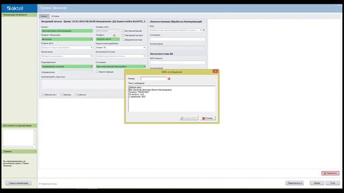Screen dimensions: 344x193
Task: Select the Клиент tab
Action: point(44,16)
